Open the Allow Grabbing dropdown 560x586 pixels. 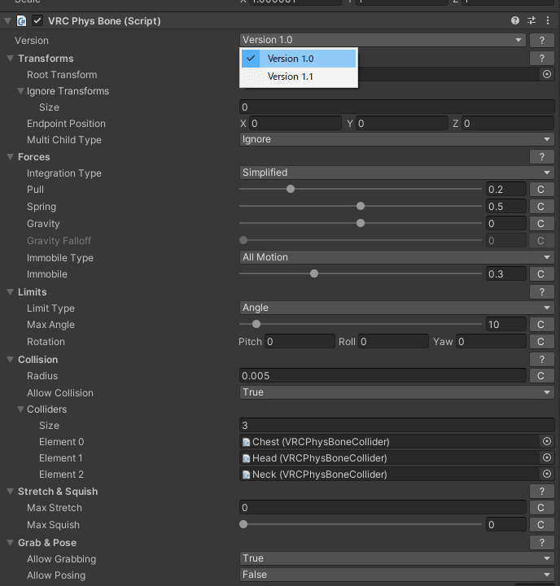point(396,558)
